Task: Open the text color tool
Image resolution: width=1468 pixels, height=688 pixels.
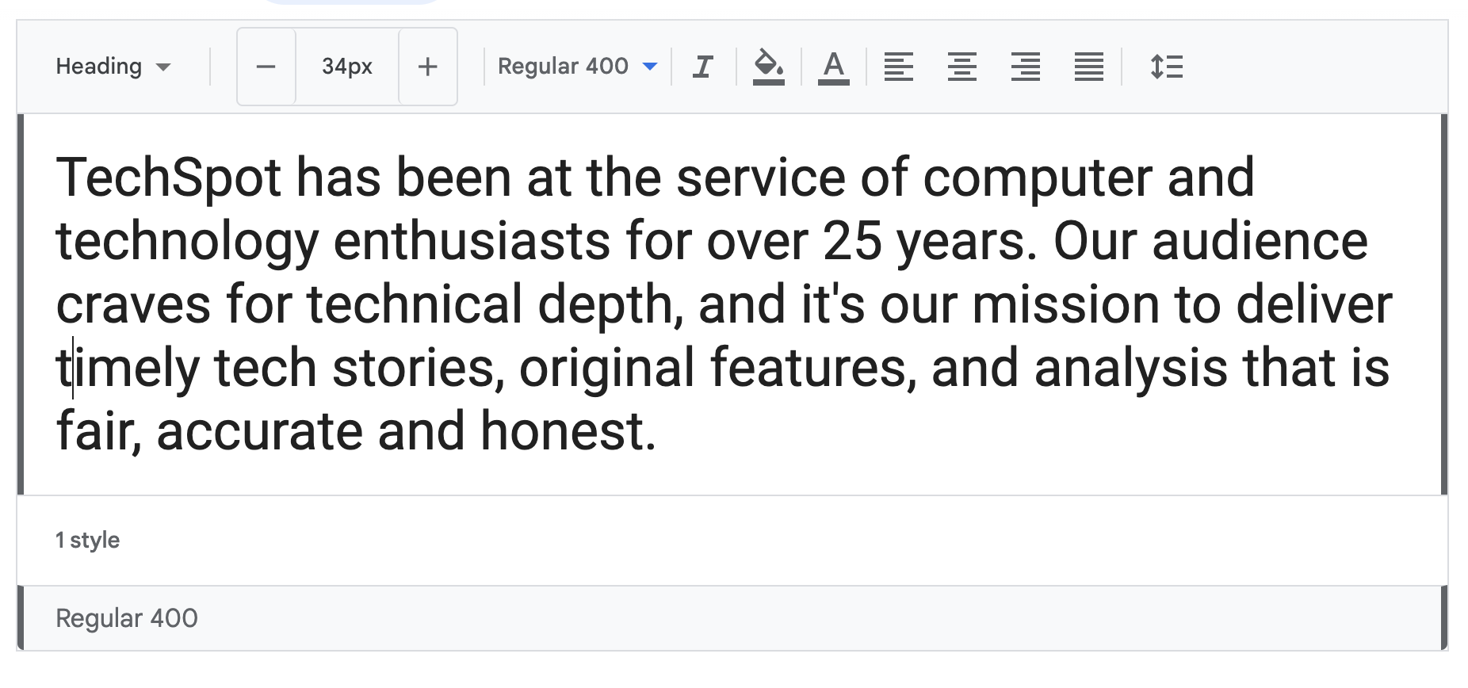Action: [833, 67]
